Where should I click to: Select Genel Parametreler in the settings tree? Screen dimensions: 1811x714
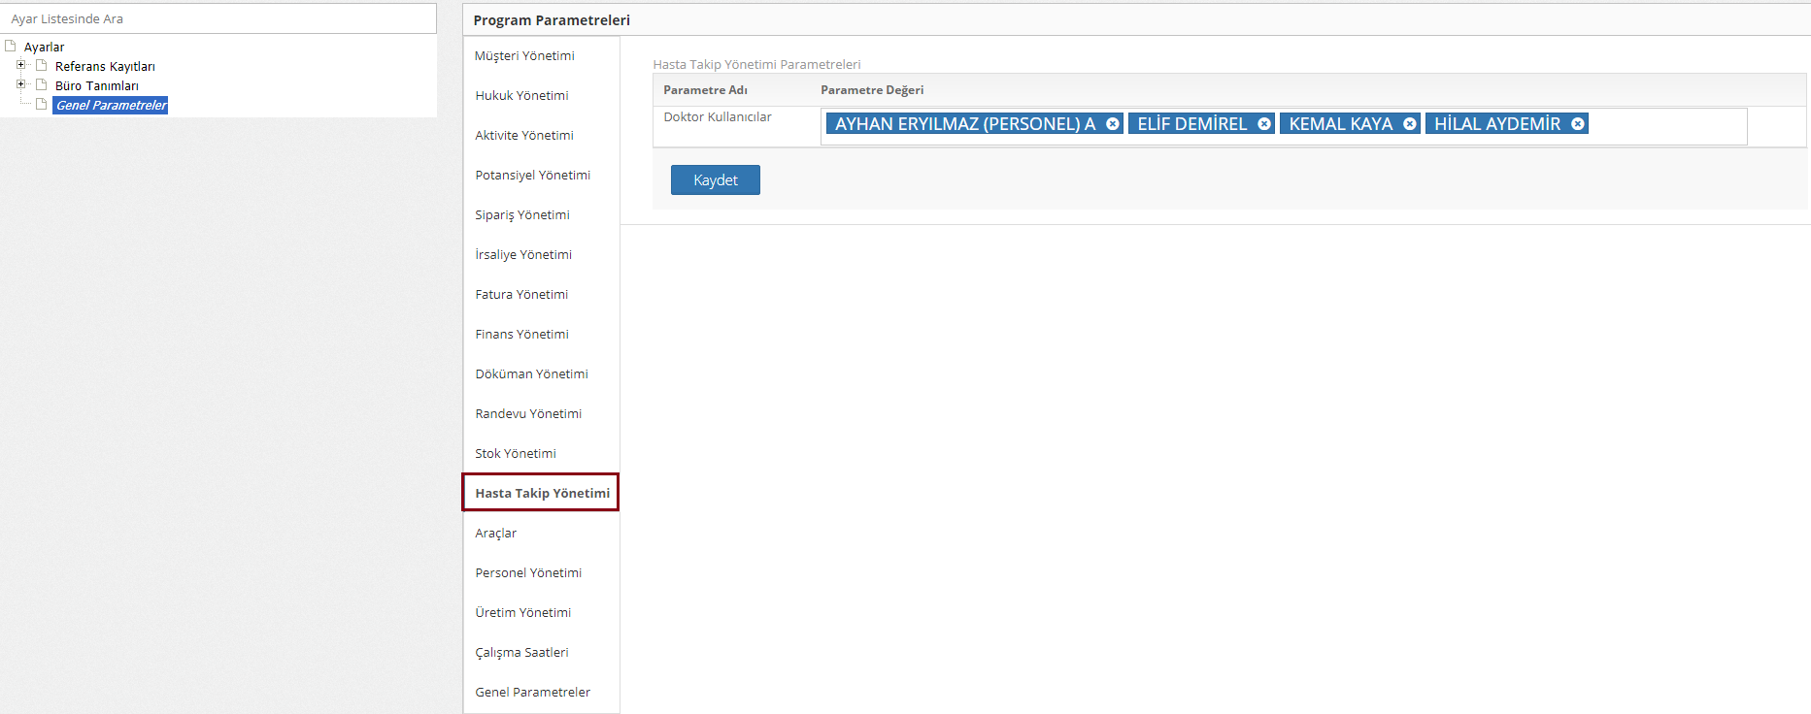pos(111,105)
